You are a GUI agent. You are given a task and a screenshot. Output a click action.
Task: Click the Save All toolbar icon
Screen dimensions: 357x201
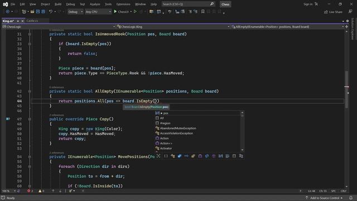point(44,12)
